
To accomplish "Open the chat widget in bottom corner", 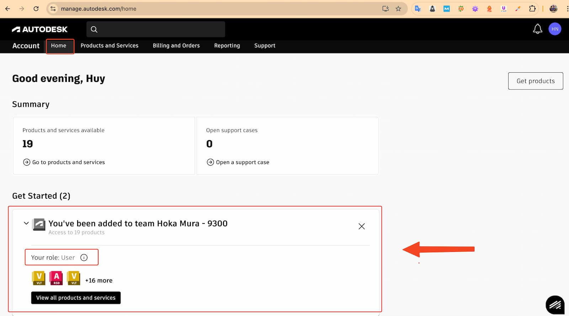I will pos(555,305).
